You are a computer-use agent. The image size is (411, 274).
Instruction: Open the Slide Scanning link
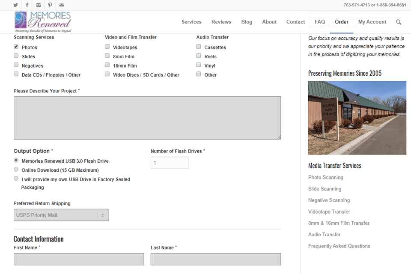pyautogui.click(x=325, y=189)
